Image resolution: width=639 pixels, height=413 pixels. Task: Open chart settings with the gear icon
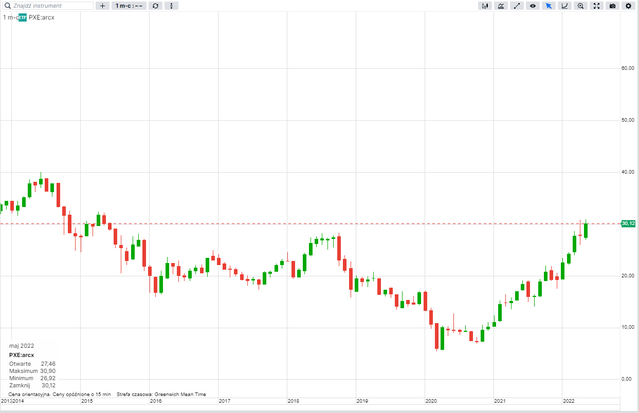pyautogui.click(x=628, y=6)
